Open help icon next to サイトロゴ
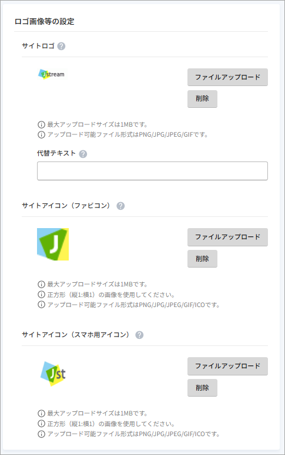285x455 pixels. 61,46
